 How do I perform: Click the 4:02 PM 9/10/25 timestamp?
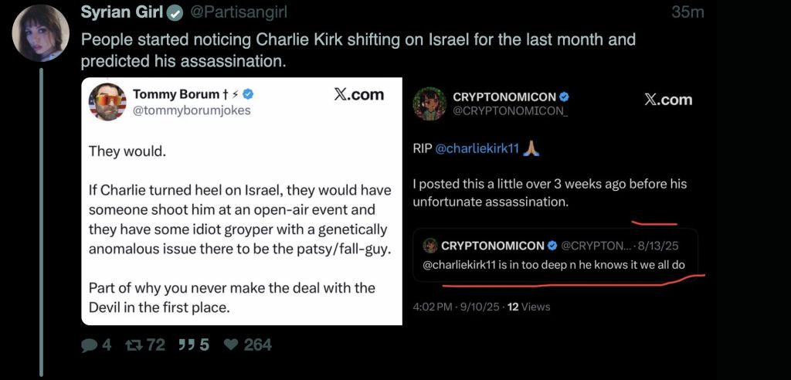click(x=457, y=307)
